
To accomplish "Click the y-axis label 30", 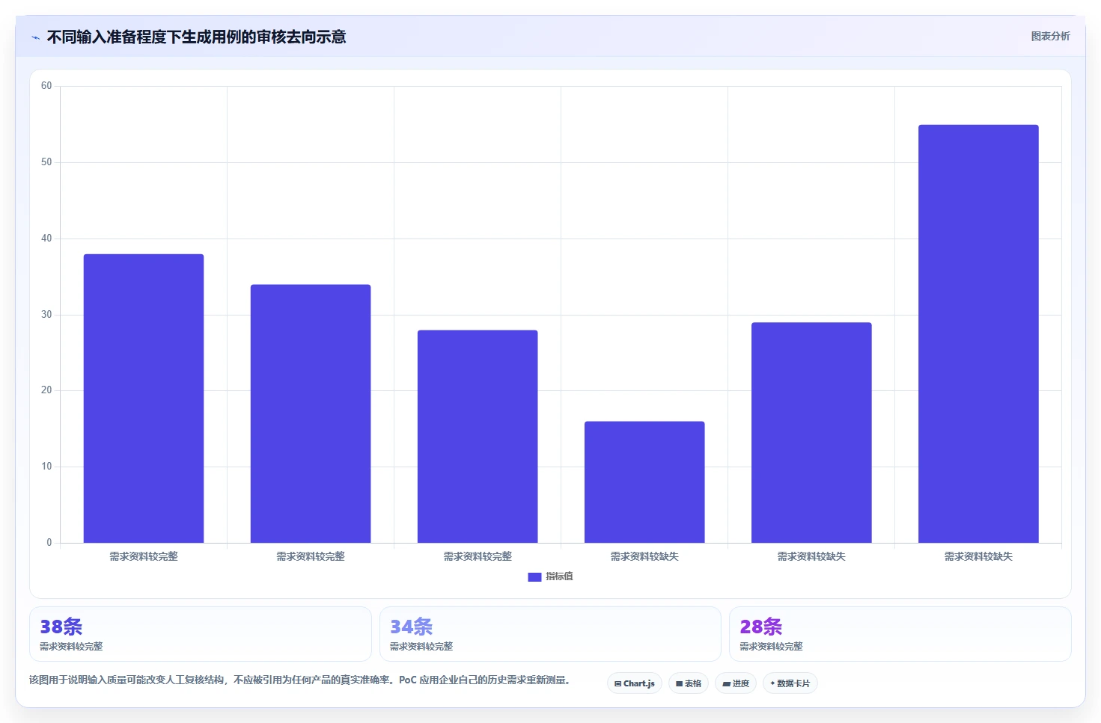I will click(46, 315).
